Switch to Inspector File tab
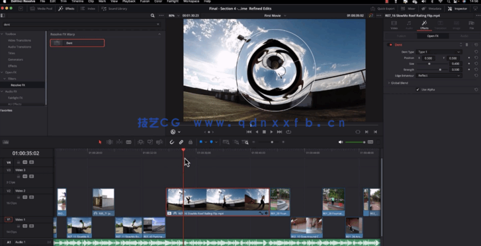The image size is (481, 246). coord(472,25)
